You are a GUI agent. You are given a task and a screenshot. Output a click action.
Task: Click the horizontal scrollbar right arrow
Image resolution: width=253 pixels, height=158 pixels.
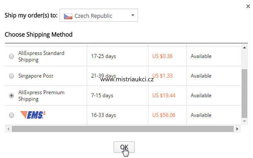[x=237, y=129]
